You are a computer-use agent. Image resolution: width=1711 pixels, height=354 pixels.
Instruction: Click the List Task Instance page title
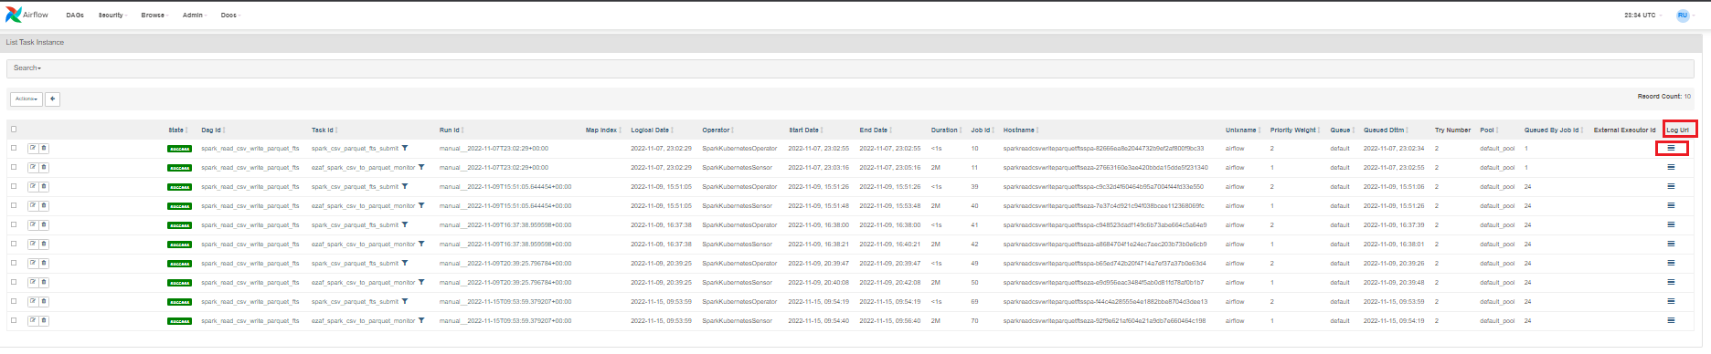tap(35, 42)
